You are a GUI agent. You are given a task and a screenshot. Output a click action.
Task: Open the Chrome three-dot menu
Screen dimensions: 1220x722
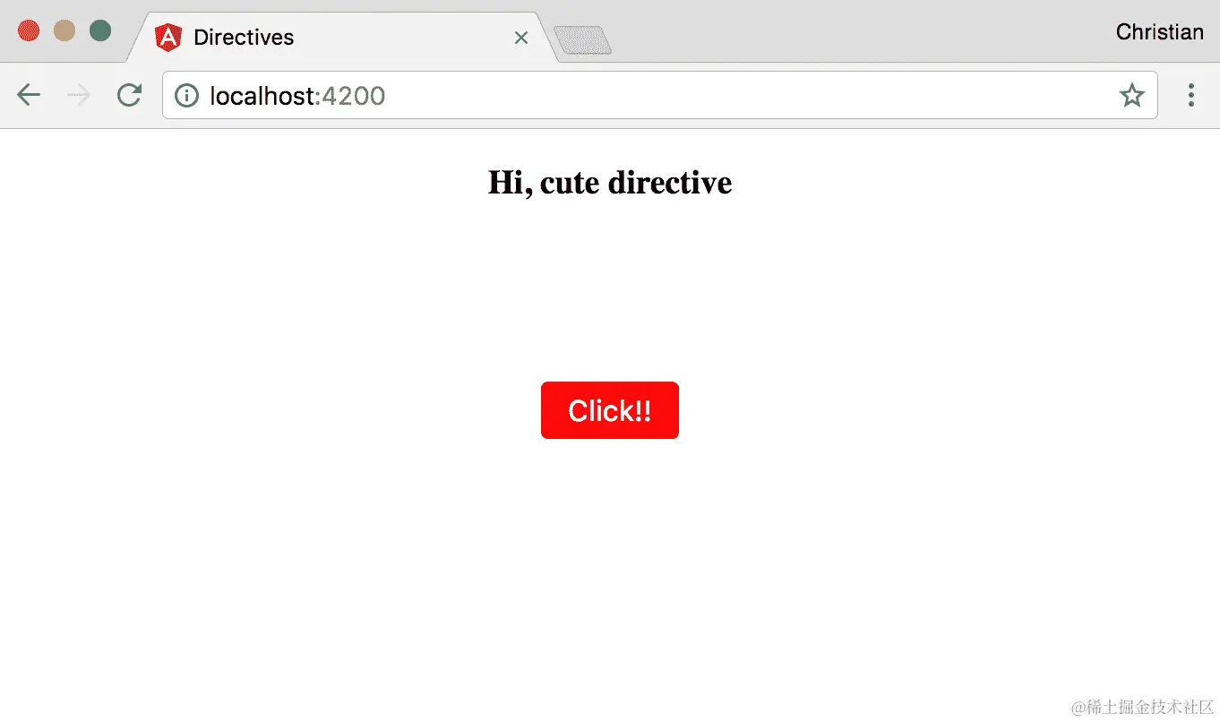click(1190, 95)
